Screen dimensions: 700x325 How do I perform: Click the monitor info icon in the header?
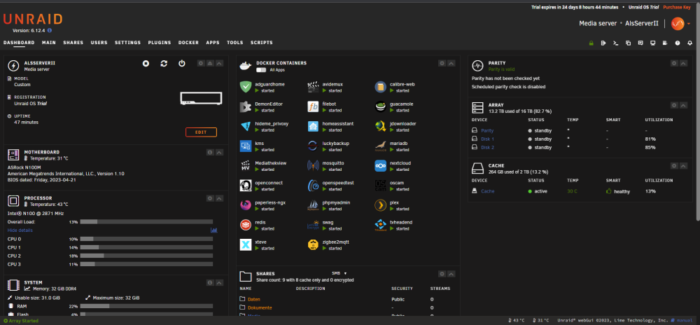[652, 43]
